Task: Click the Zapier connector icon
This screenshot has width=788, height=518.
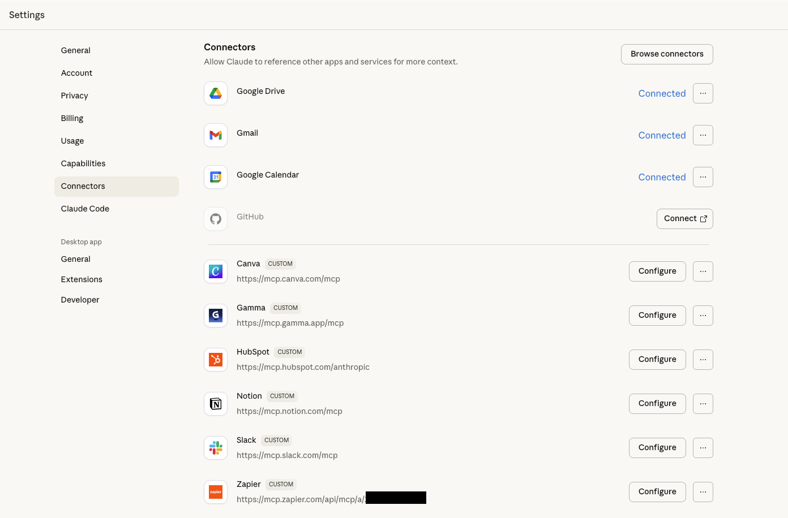Action: tap(216, 491)
